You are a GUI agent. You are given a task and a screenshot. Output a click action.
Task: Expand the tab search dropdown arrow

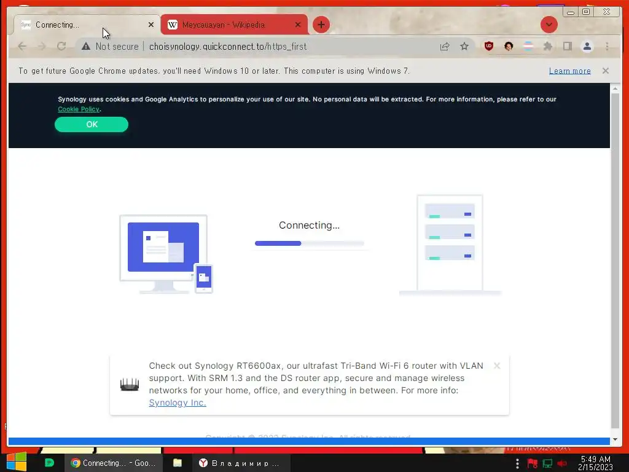tap(549, 25)
